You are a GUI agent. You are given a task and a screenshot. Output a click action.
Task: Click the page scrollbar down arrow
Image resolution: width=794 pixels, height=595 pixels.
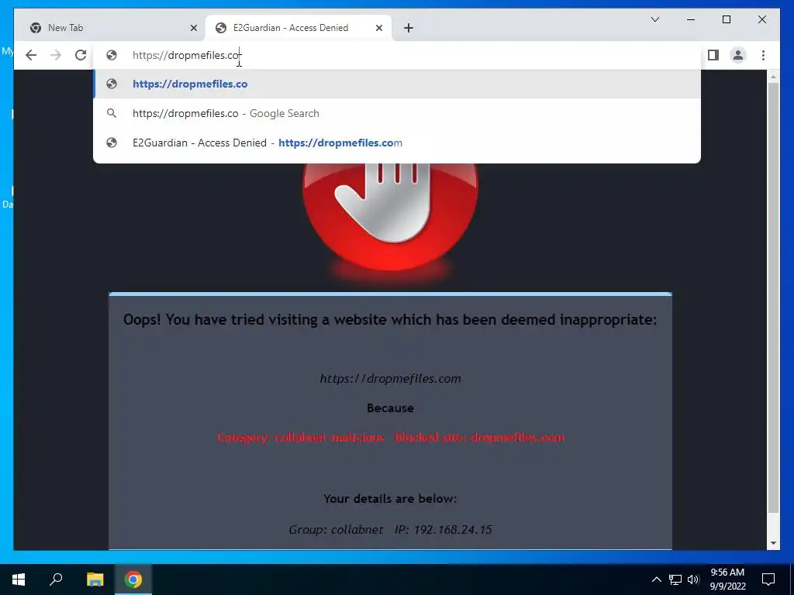773,543
